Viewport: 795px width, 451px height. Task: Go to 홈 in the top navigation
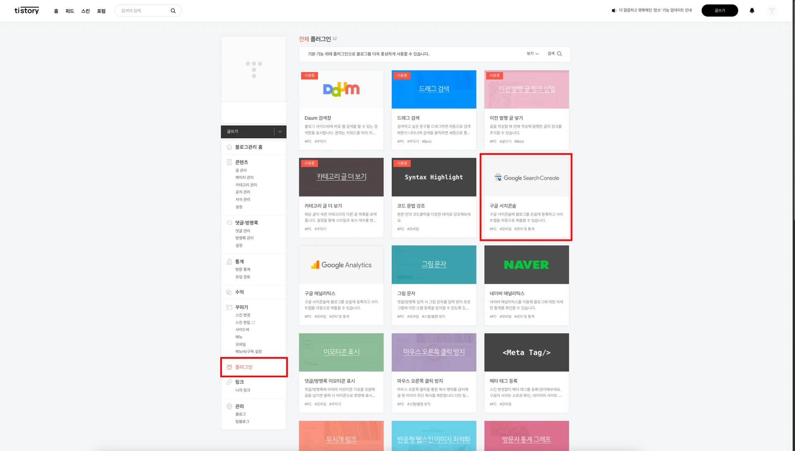pos(56,11)
